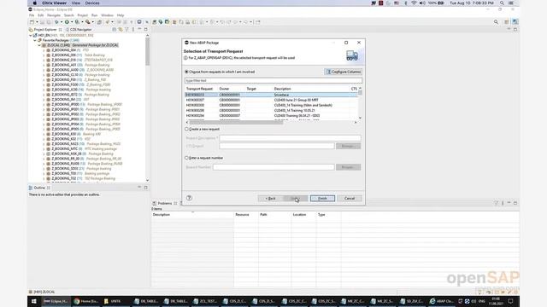Viewport: 547px width, 307px height.
Task: Click the horizontal scrollbar under the transport request table
Action: pyautogui.click(x=236, y=122)
